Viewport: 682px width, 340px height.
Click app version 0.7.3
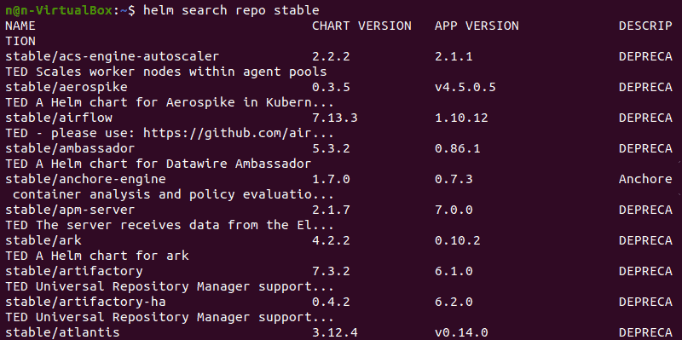454,180
